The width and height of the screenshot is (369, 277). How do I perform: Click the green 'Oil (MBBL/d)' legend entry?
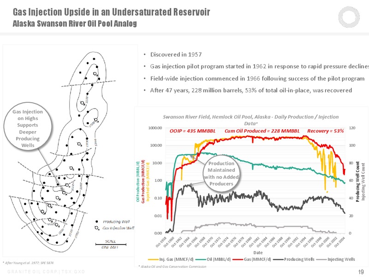pos(213,259)
